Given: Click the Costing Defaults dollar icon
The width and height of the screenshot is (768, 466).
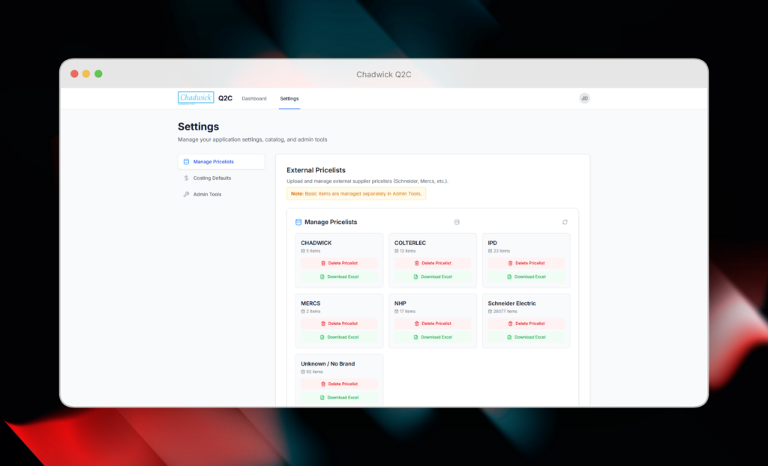Looking at the screenshot, I should [186, 178].
